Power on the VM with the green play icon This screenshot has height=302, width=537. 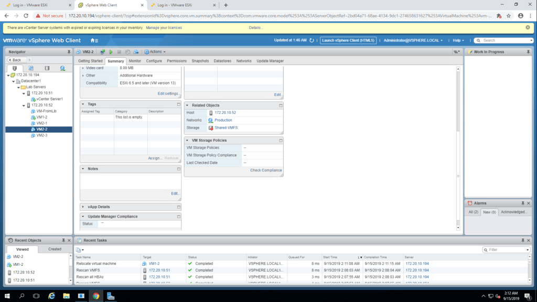pos(111,52)
